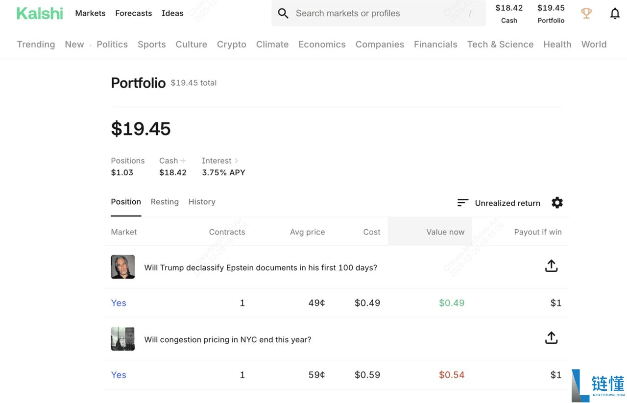Click the $18.42 Cash balance in header
The image size is (627, 403).
click(x=509, y=14)
